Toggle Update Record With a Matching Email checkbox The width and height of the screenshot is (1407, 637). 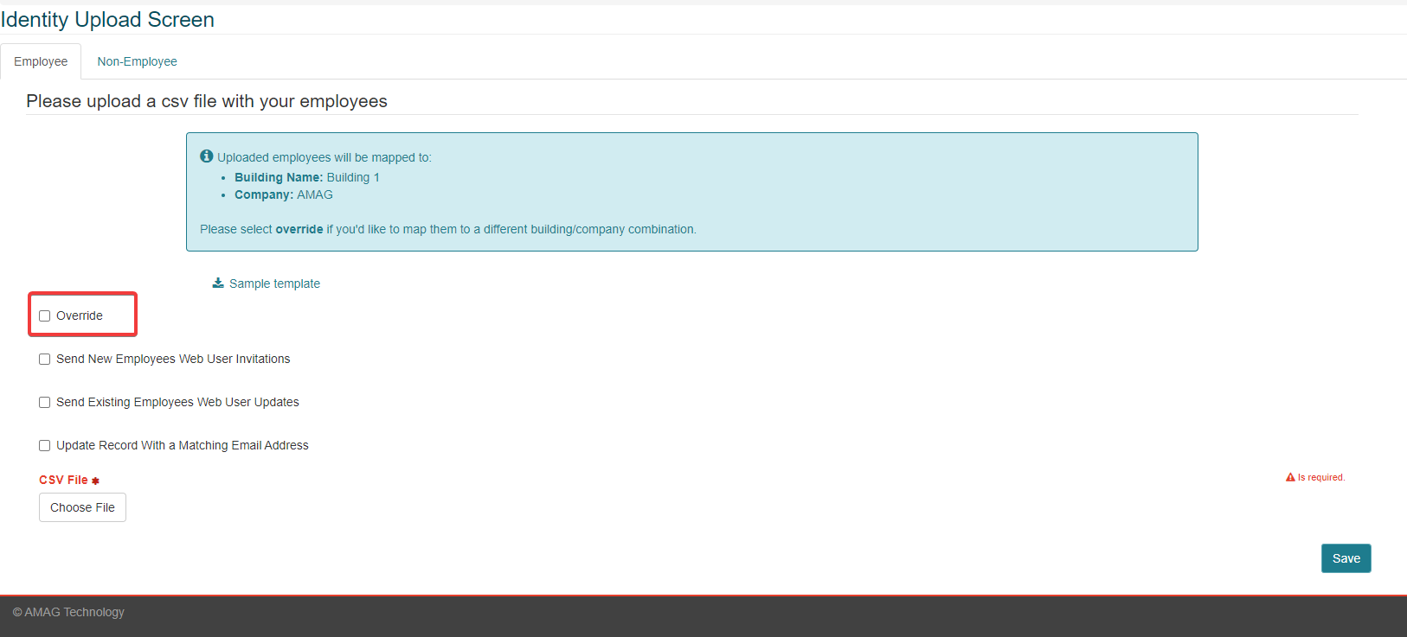[45, 446]
